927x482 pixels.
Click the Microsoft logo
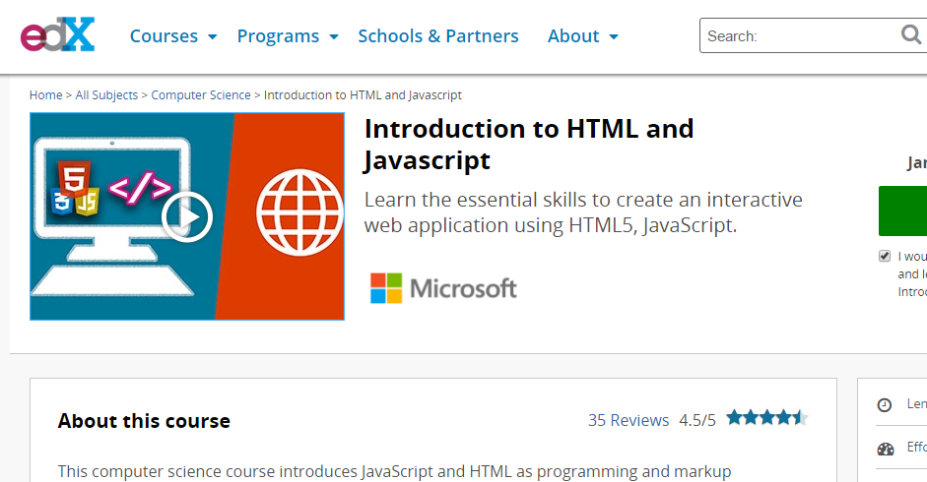pos(443,288)
